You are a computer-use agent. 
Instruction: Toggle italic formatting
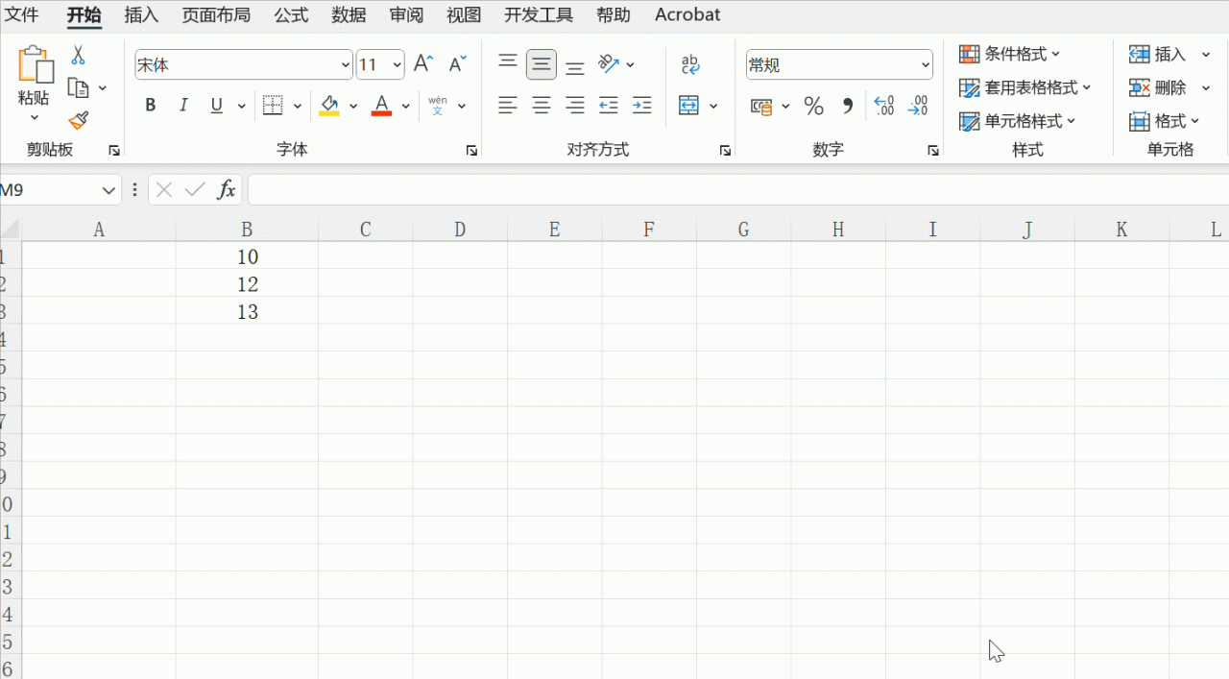[183, 106]
